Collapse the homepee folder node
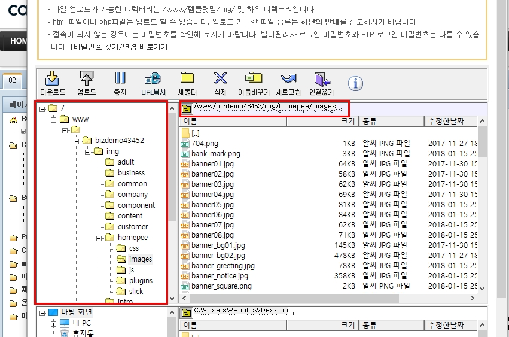This screenshot has height=337, width=509. [99, 238]
